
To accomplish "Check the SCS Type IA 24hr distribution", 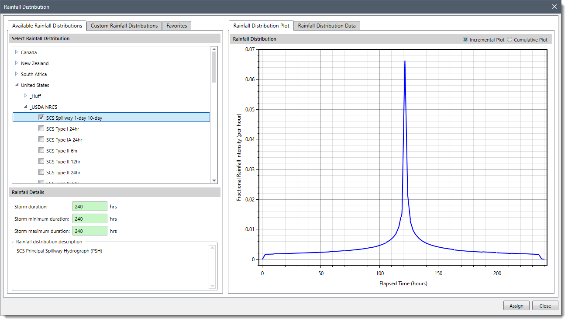I will click(41, 139).
